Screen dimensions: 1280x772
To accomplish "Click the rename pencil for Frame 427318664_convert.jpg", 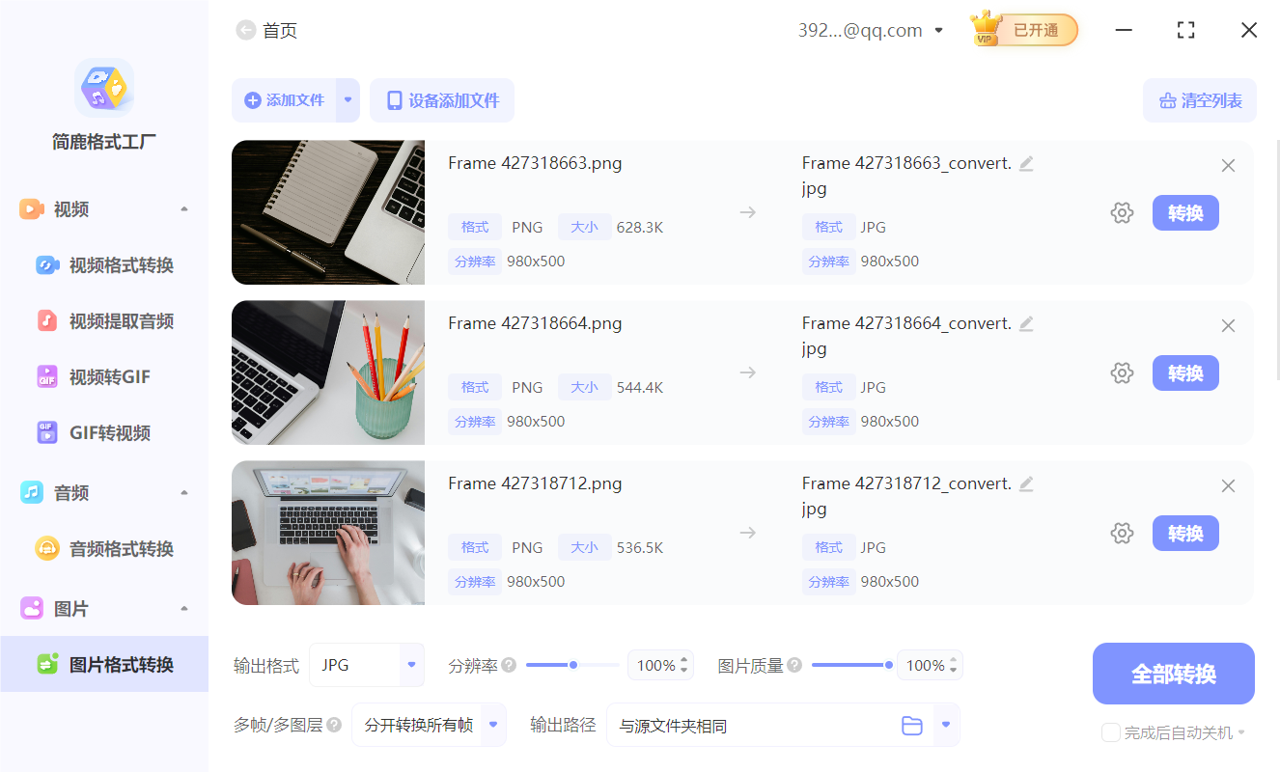I will click(1025, 323).
